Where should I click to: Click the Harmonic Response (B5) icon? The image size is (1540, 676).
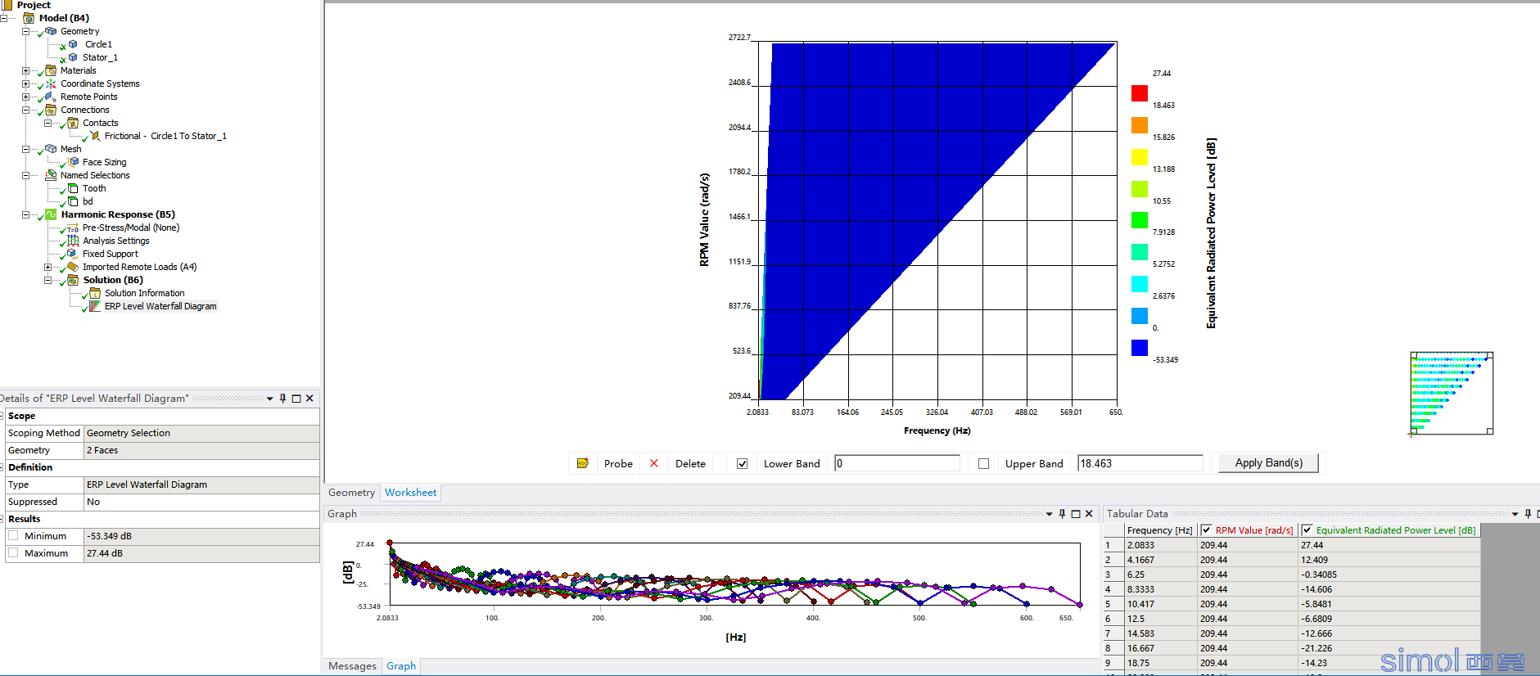tap(51, 214)
